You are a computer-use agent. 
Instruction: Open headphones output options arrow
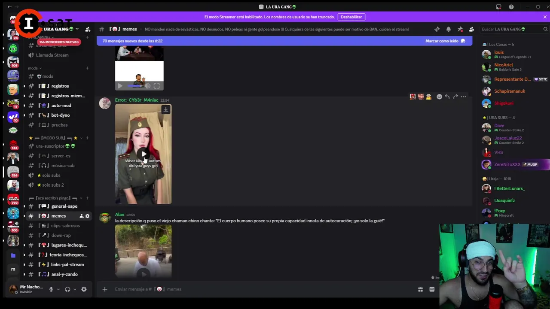pyautogui.click(x=75, y=289)
